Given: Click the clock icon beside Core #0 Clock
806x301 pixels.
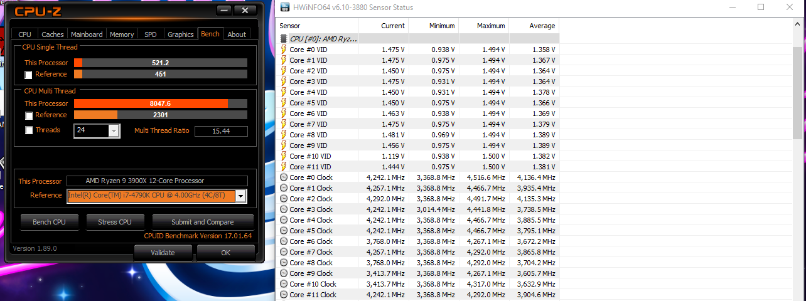Looking at the screenshot, I should pyautogui.click(x=284, y=177).
